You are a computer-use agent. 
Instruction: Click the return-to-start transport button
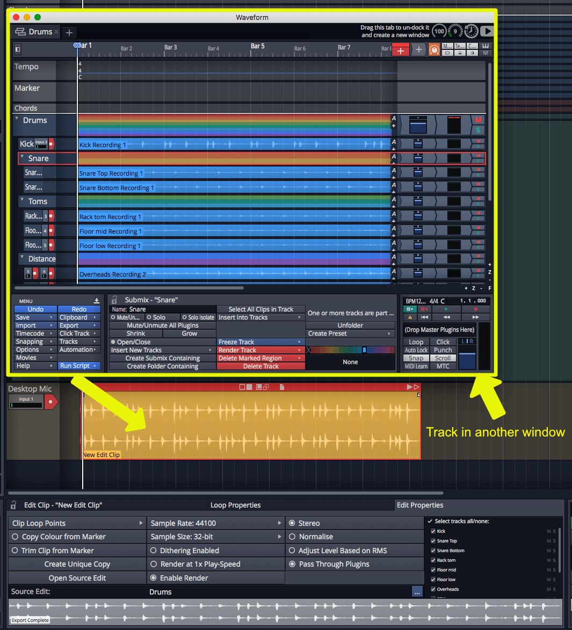pos(424,317)
